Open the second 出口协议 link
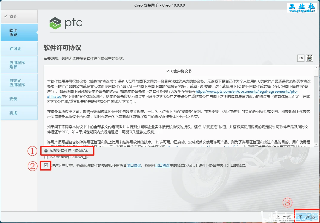 coord(163,165)
